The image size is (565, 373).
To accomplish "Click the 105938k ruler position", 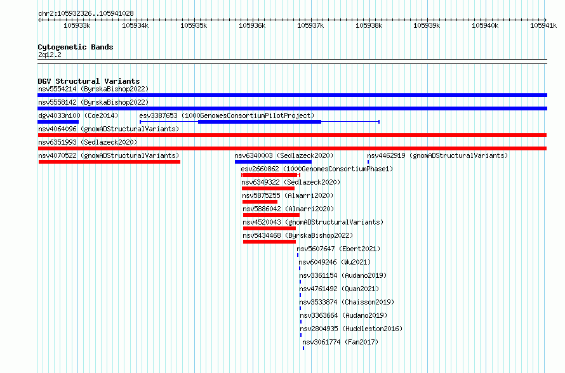I will click(x=369, y=25).
